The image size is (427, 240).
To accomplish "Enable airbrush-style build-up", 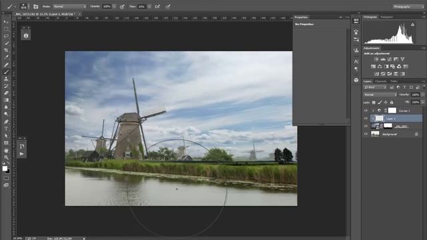I will coord(157,6).
